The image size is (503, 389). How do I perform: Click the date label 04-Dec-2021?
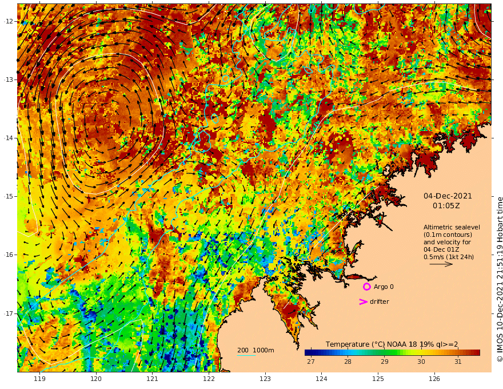click(448, 196)
